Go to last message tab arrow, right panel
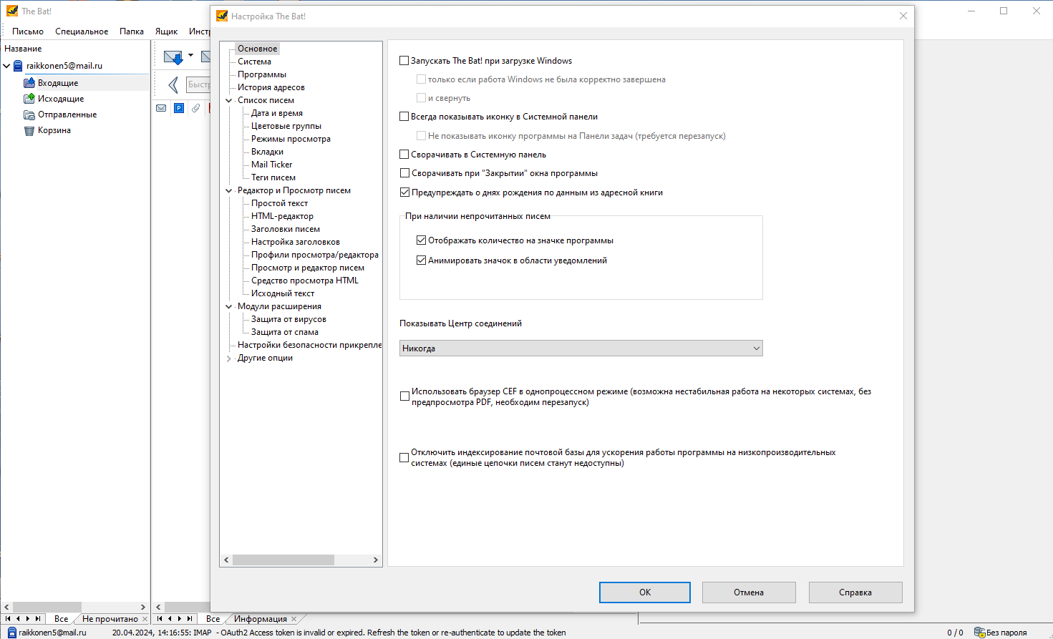Image resolution: width=1053 pixels, height=639 pixels. point(190,619)
